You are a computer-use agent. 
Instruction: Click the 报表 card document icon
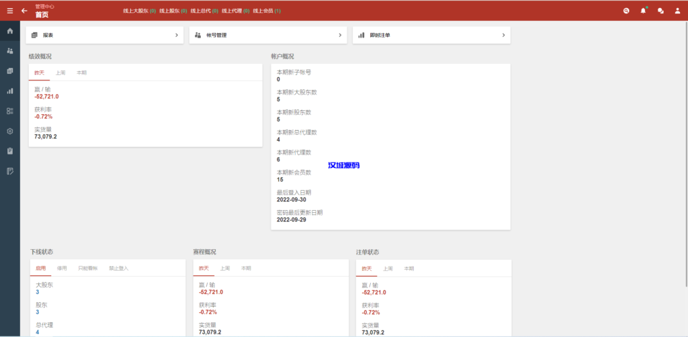tap(34, 35)
